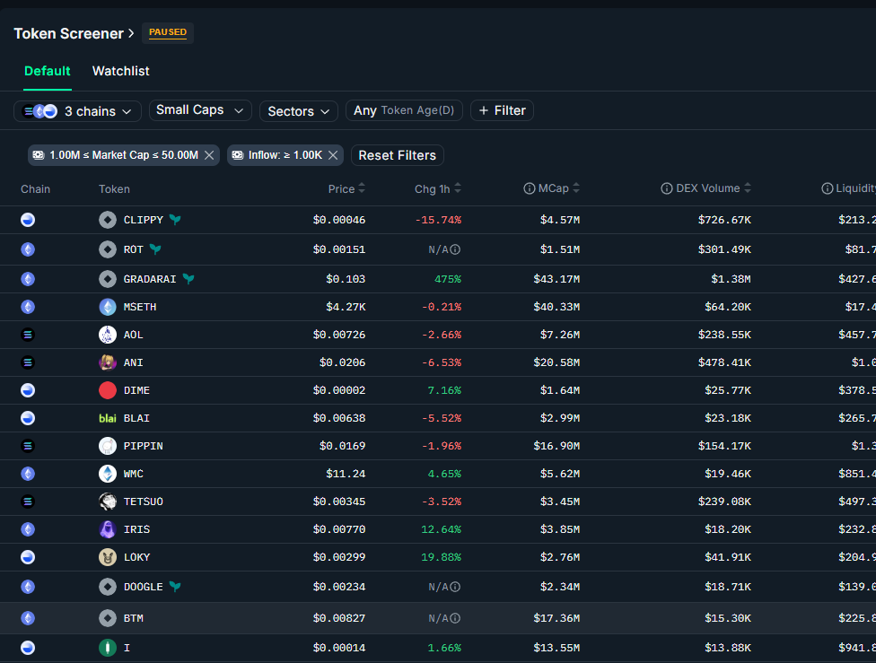Sort by DEX Volume column arrows
This screenshot has width=876, height=663.
coord(748,188)
